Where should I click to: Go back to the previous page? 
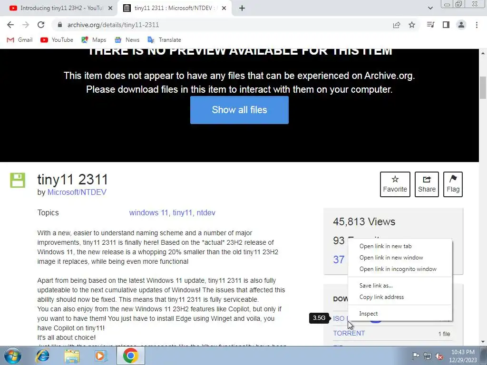coord(10,25)
